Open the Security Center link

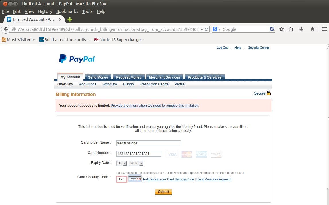click(258, 47)
